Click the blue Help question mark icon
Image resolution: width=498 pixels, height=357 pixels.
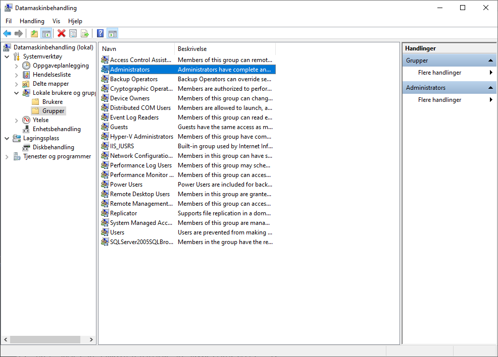pos(101,34)
